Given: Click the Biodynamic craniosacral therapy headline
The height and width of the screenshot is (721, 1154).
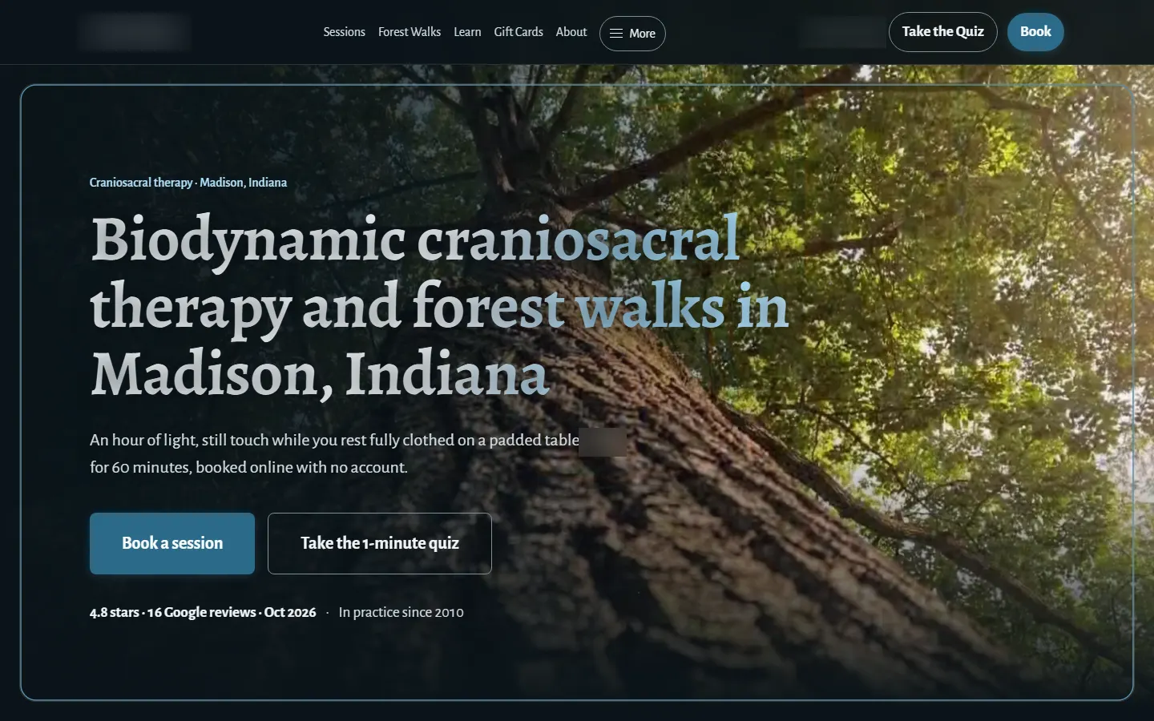Looking at the screenshot, I should point(440,306).
